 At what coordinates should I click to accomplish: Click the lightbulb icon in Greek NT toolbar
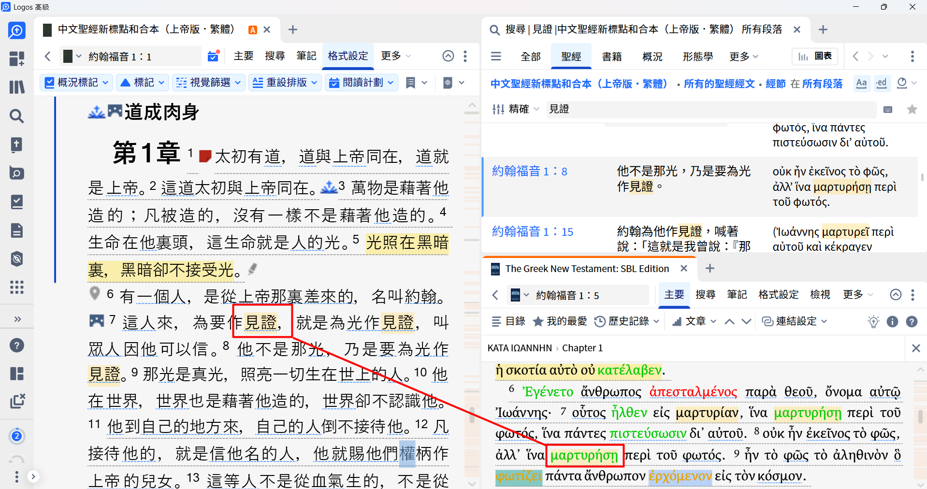coord(873,321)
